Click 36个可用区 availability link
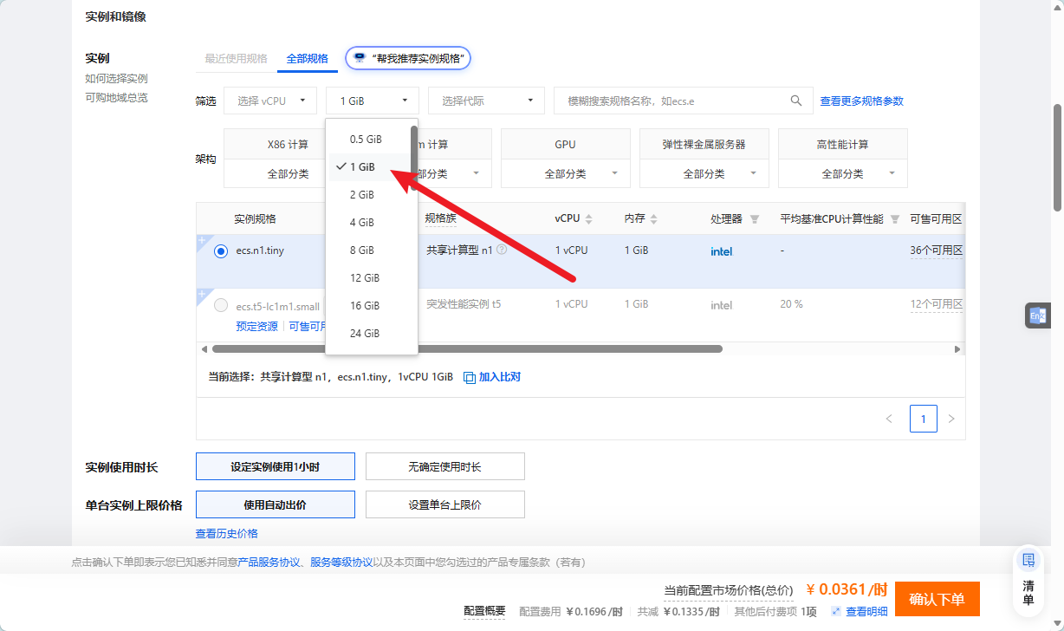 pyautogui.click(x=937, y=250)
